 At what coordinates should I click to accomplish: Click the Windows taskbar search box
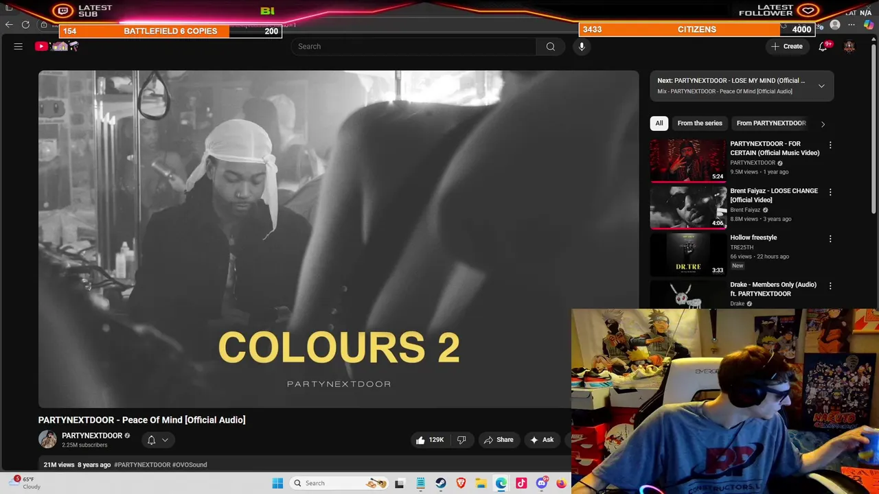(341, 483)
